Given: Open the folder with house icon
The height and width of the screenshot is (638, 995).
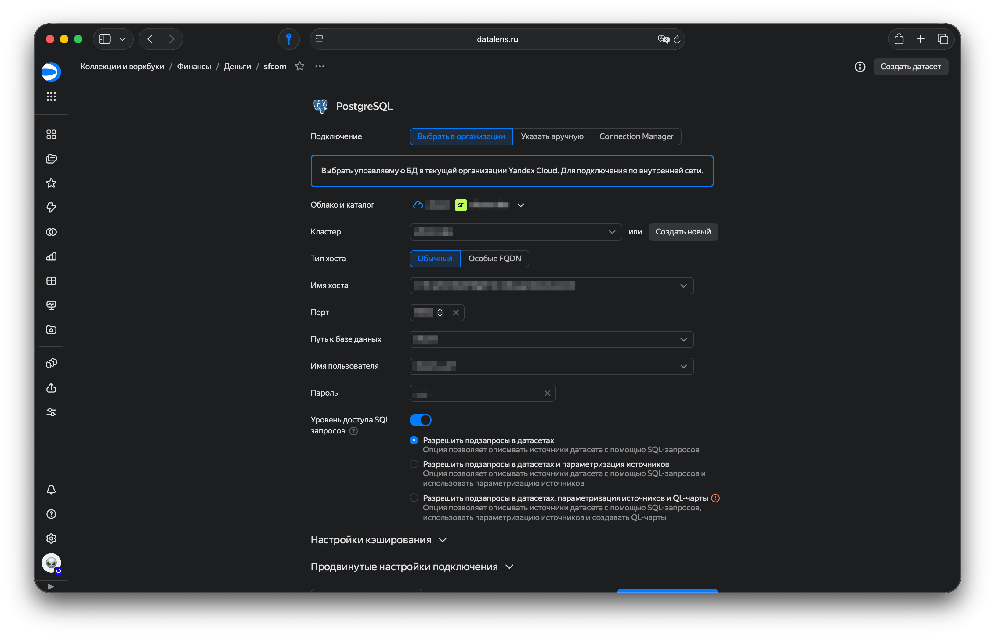Looking at the screenshot, I should coord(51,330).
